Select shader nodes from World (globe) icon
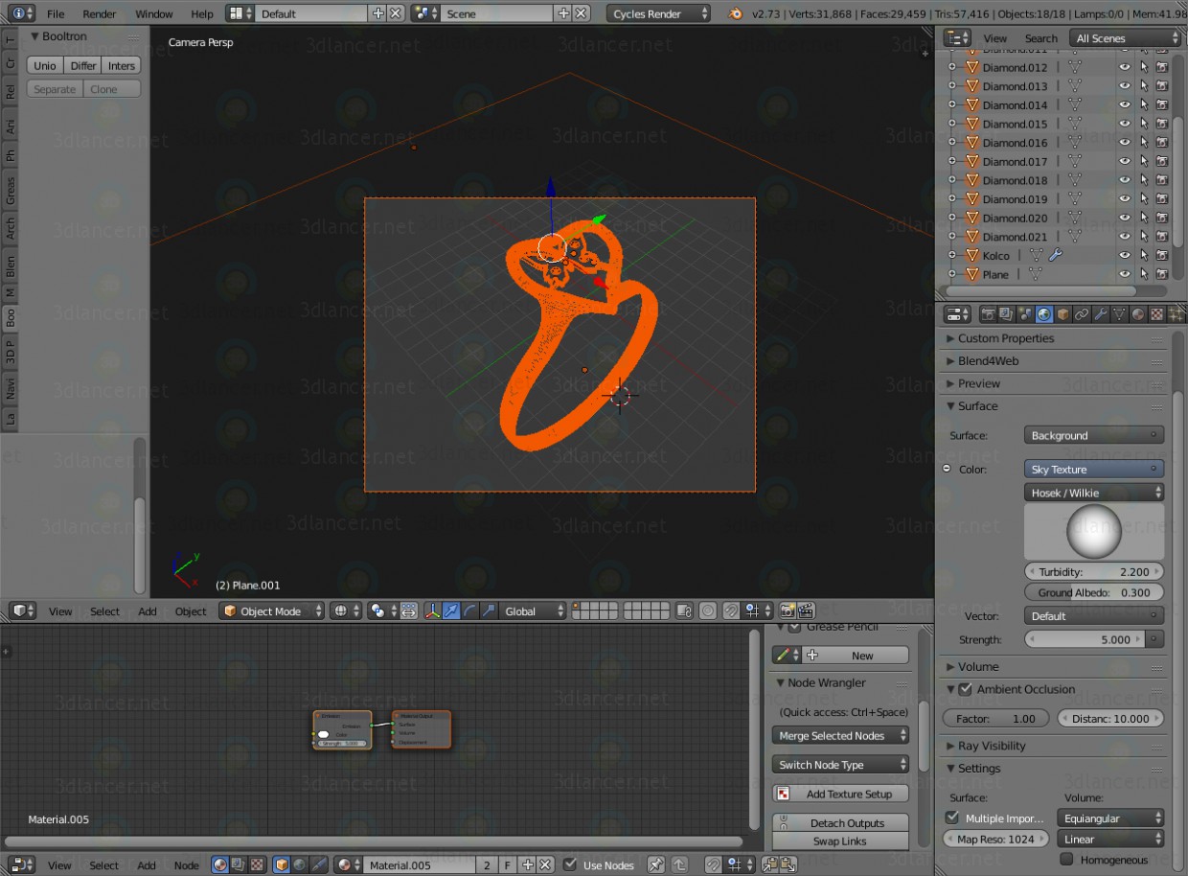This screenshot has height=876, width=1188. coord(299,864)
